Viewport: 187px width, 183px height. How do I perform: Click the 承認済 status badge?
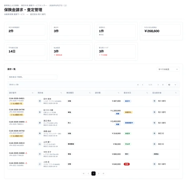(127, 133)
